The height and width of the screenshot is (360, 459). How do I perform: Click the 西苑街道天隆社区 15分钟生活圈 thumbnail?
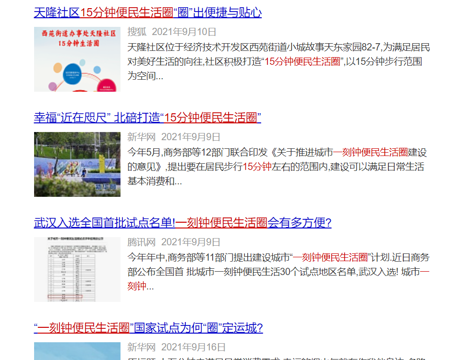(x=77, y=59)
